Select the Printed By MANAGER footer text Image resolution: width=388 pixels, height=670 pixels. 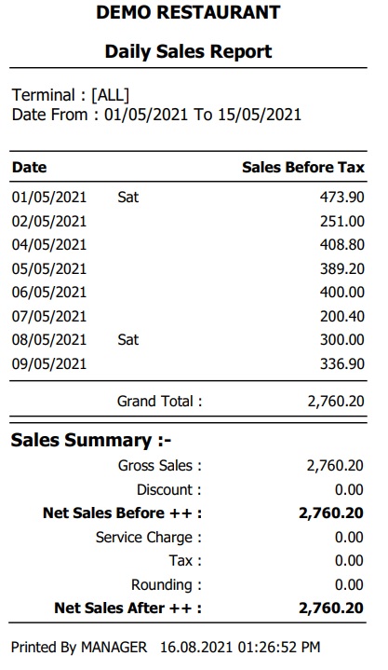pyautogui.click(x=79, y=647)
